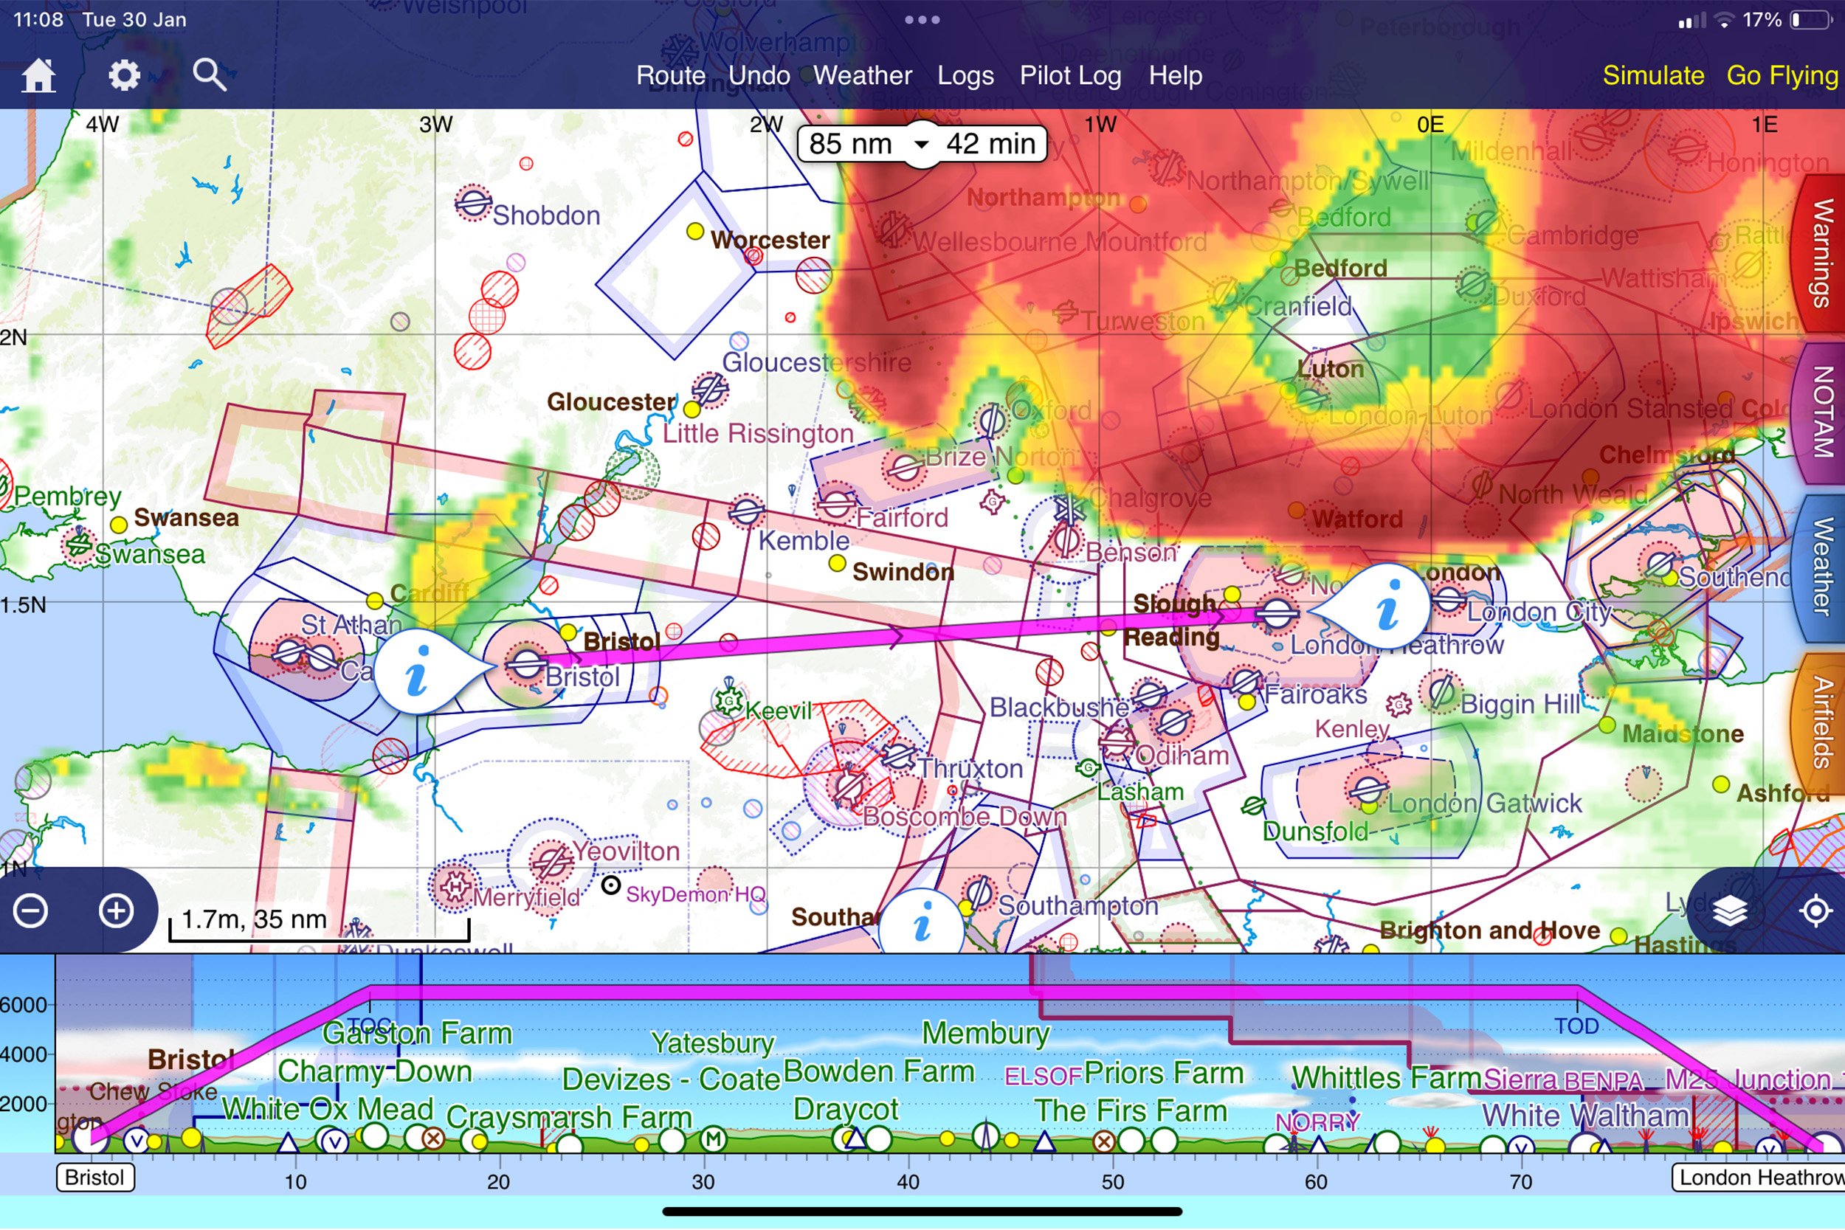
Task: Open the Southampton info bubble
Action: coord(922,922)
